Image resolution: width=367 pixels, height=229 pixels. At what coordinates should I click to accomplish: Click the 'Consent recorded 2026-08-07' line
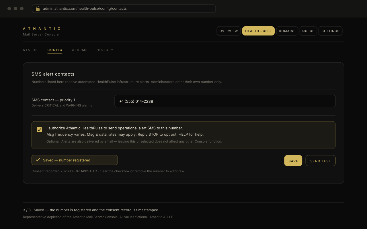tap(108, 171)
